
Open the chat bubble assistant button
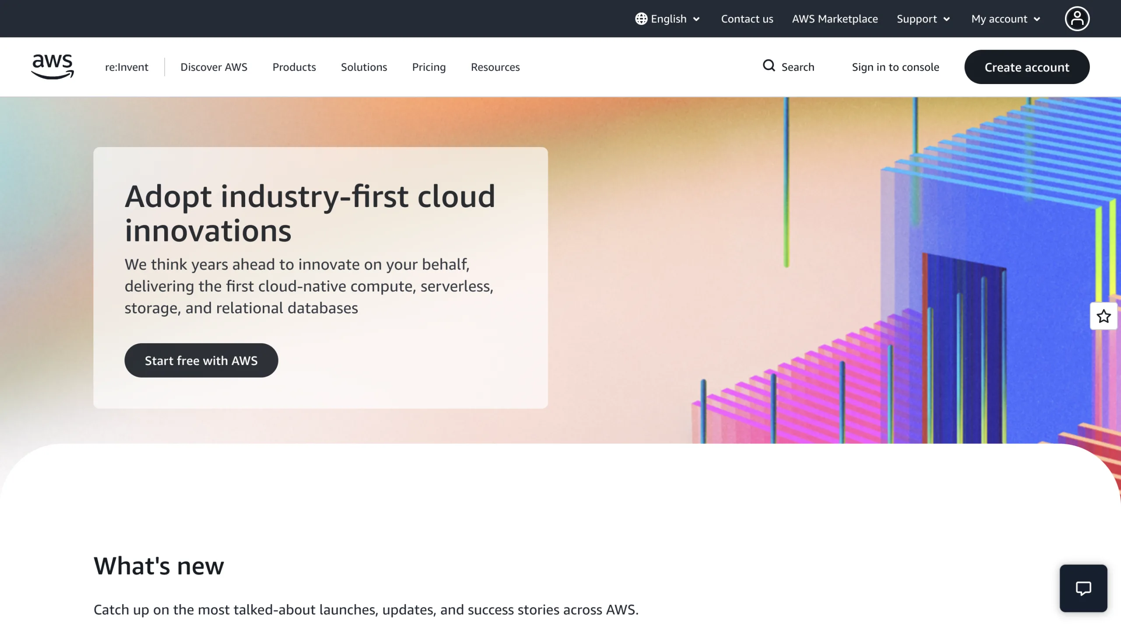(x=1083, y=588)
